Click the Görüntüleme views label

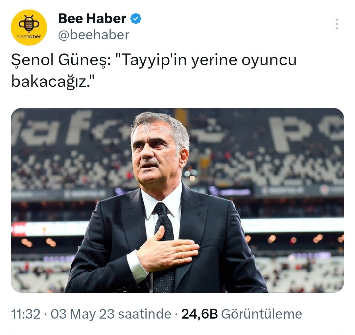point(262,314)
